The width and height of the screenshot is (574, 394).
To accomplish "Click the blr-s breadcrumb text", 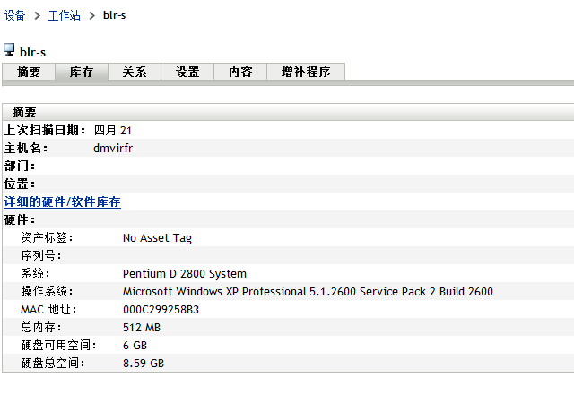I will tap(114, 15).
